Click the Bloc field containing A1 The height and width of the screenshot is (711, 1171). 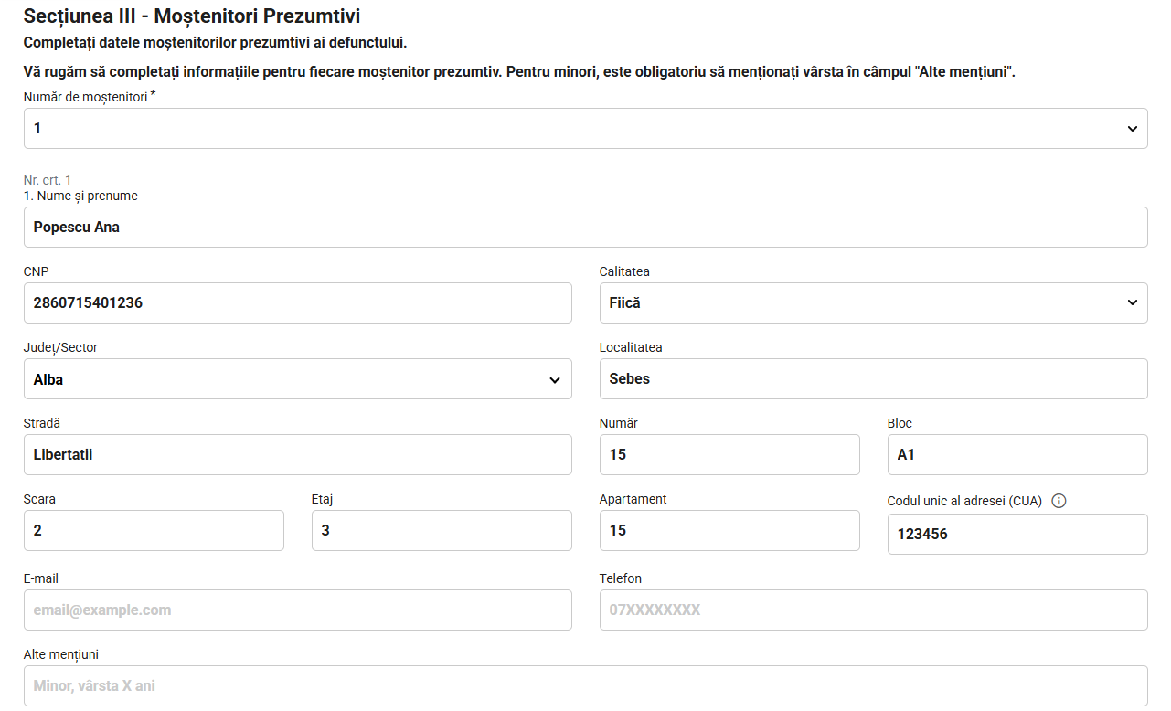[1017, 454]
